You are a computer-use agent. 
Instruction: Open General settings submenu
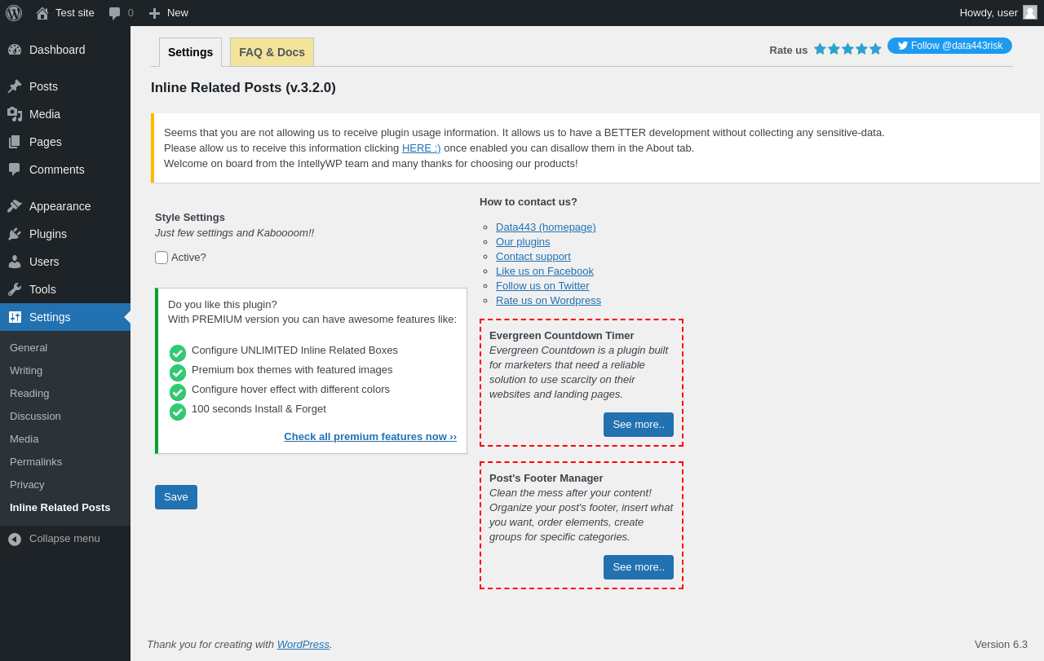click(x=29, y=348)
